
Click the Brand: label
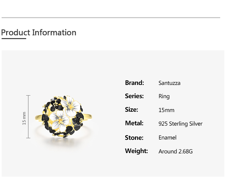[x=134, y=83]
